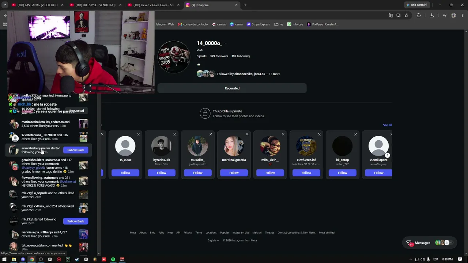The width and height of the screenshot is (468, 263).
Task: Follow kk_antop
Action: 343,173
